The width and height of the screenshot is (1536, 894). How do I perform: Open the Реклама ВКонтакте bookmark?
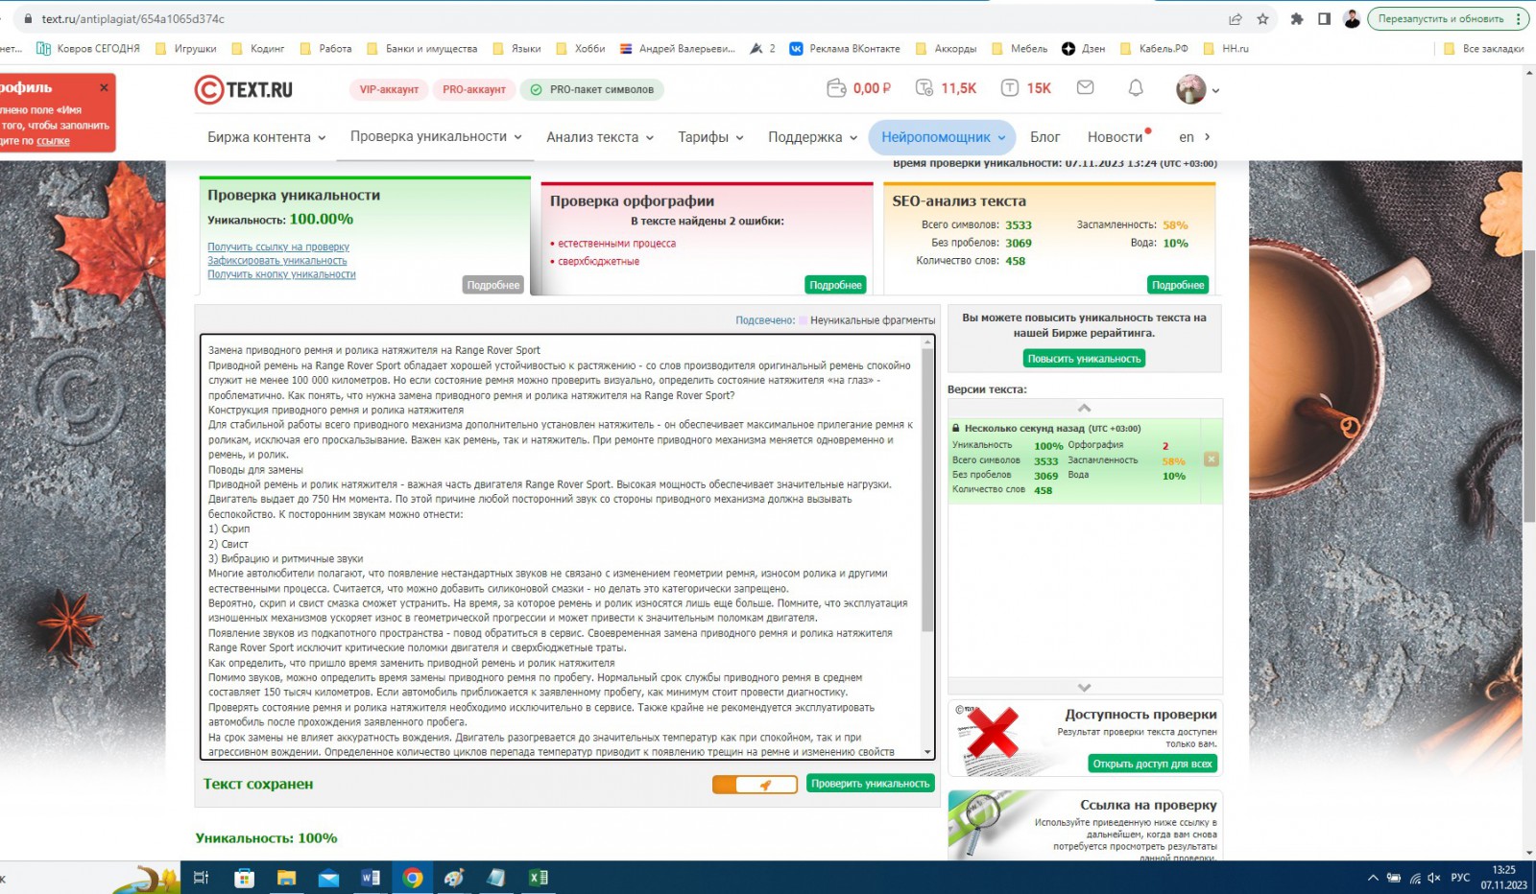click(x=845, y=48)
